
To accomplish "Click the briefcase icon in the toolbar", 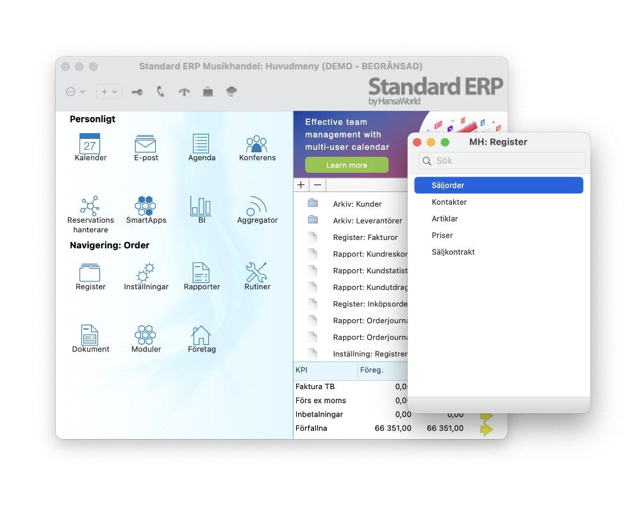I will (208, 92).
